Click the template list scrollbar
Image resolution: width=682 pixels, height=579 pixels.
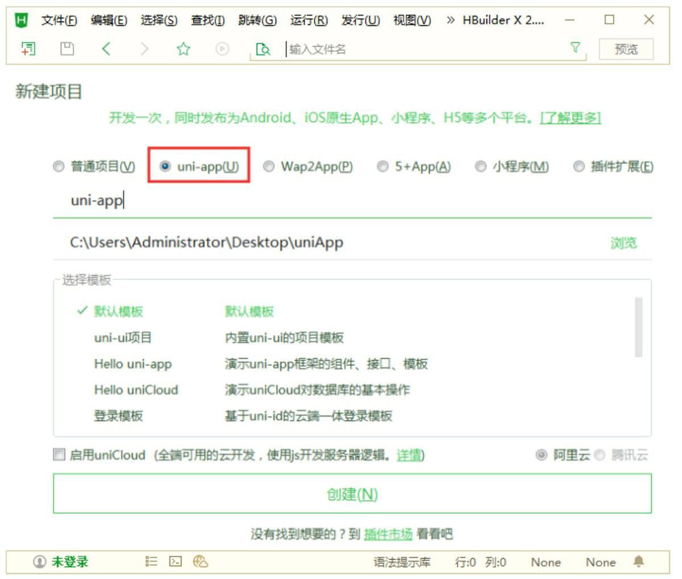click(x=639, y=328)
